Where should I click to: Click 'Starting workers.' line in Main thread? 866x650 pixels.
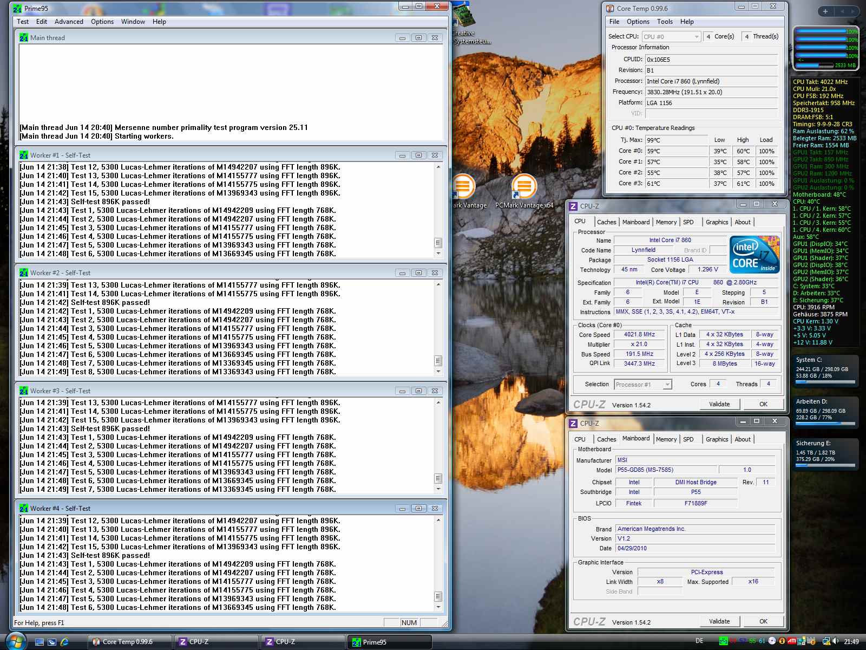pos(144,136)
